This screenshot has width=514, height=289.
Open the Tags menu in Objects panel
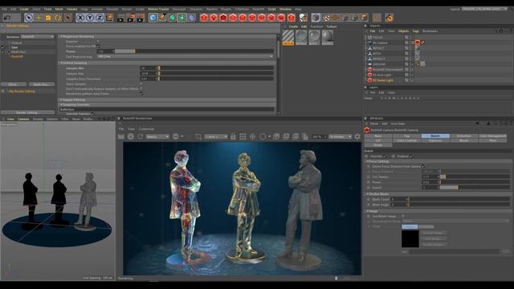click(x=416, y=31)
